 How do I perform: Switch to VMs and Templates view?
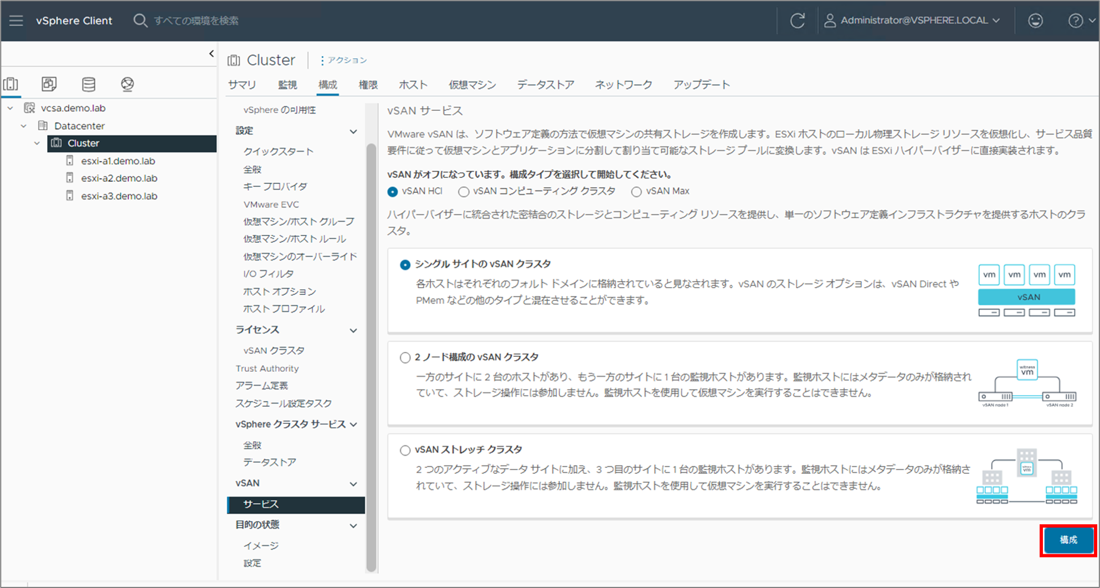pyautogui.click(x=49, y=84)
